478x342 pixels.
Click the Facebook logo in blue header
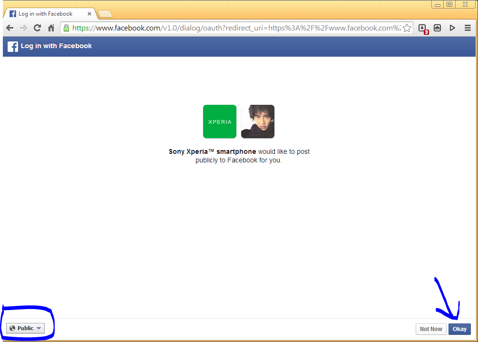13,47
